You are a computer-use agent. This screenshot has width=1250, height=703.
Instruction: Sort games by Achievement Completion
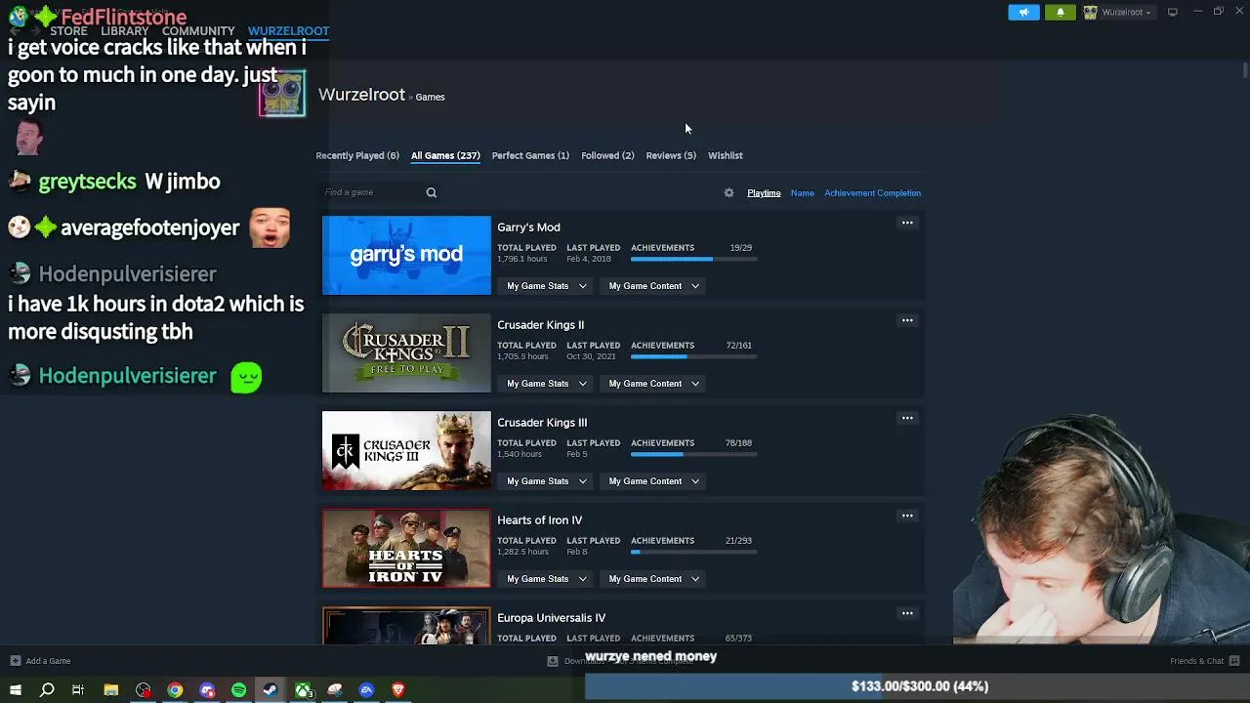873,193
